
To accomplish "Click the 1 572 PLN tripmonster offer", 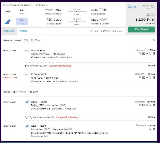I will pos(112,31).
